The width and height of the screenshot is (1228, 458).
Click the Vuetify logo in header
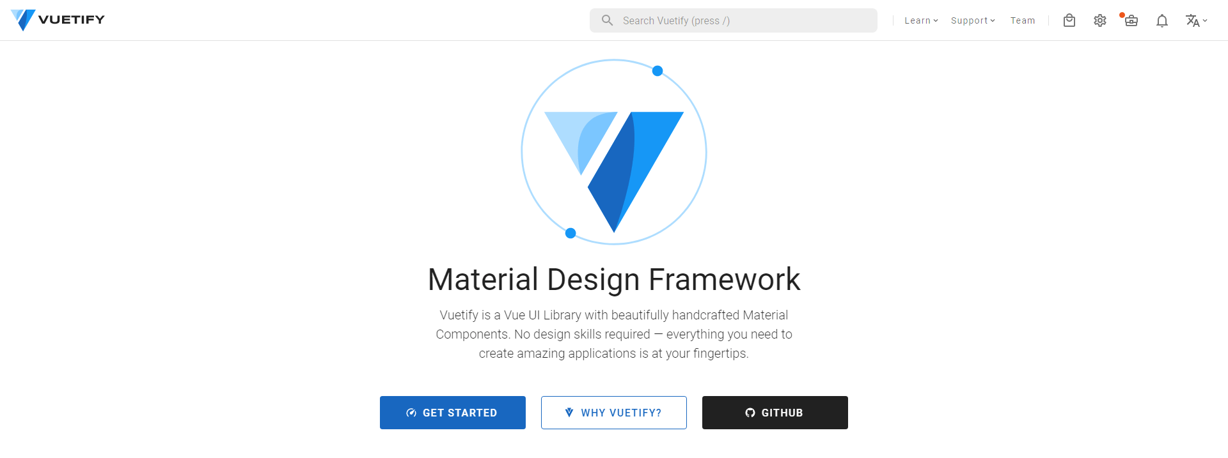coord(58,20)
